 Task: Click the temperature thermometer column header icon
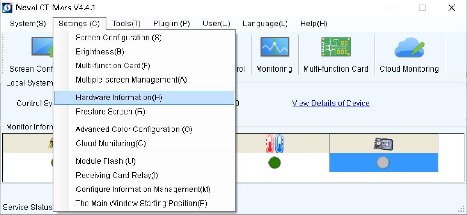(x=274, y=143)
